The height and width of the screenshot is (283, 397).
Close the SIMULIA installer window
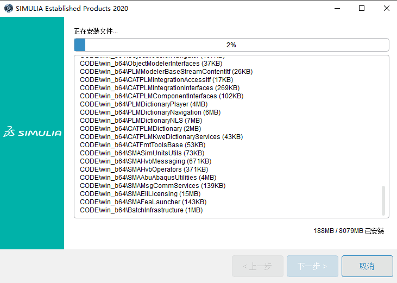[386, 8]
